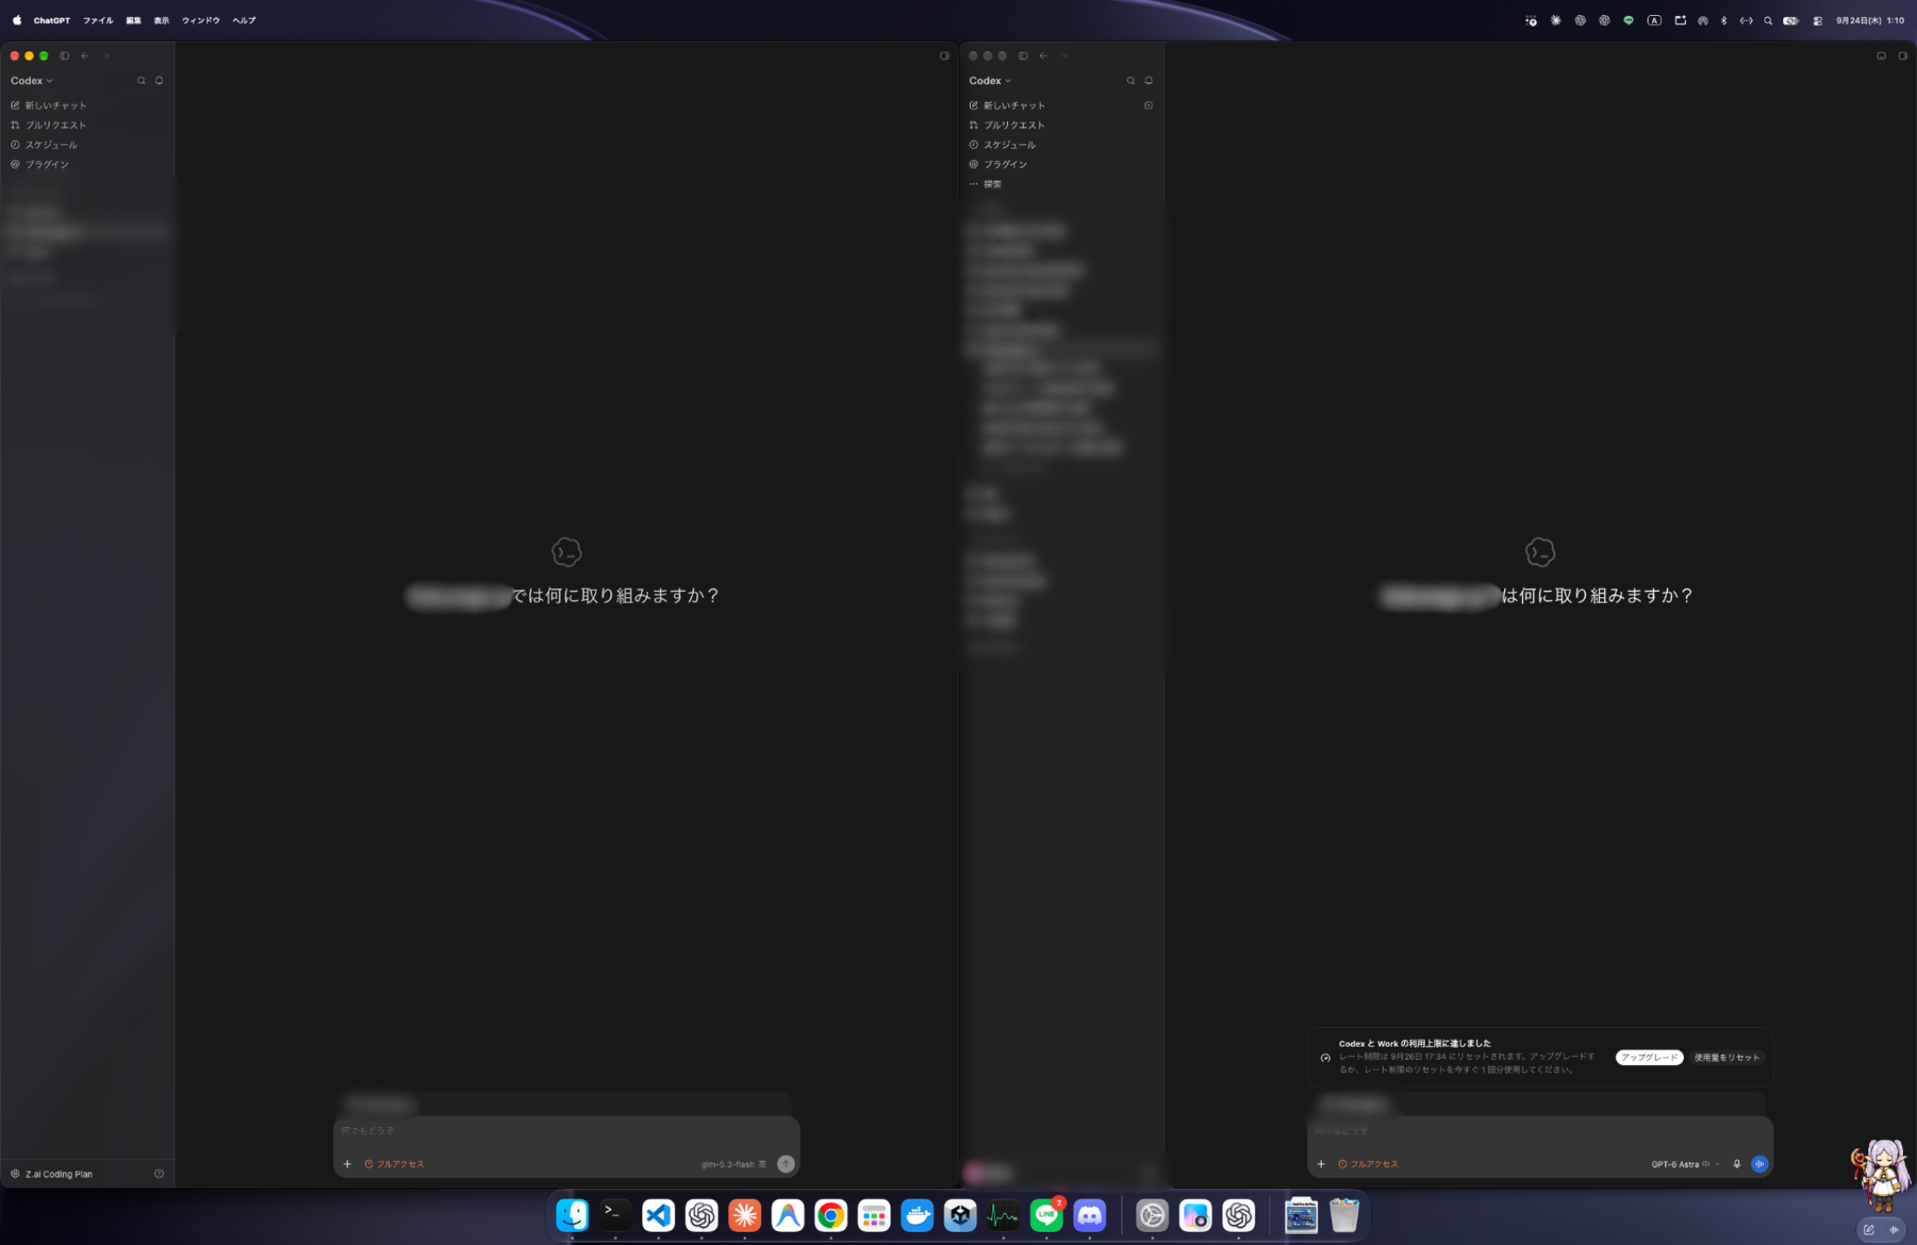This screenshot has width=1917, height=1245.
Task: Toggle the bottom panel icon in right window
Action: [x=1882, y=56]
